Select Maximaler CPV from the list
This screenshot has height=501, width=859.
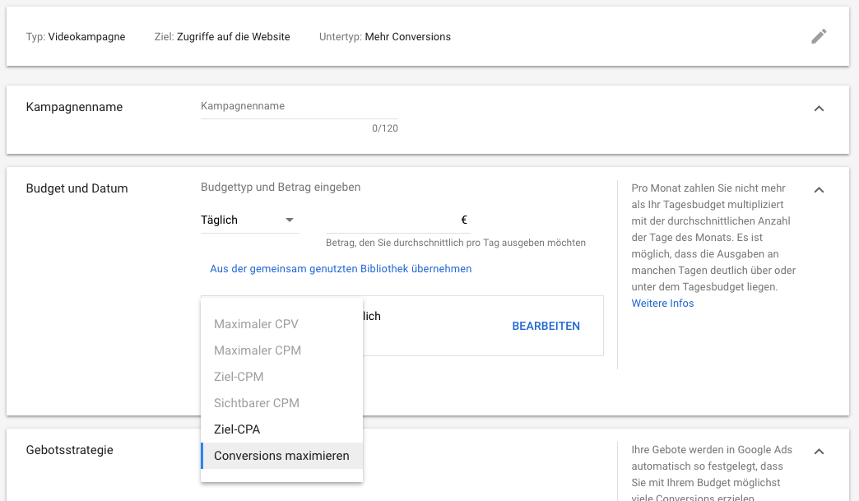(x=256, y=324)
